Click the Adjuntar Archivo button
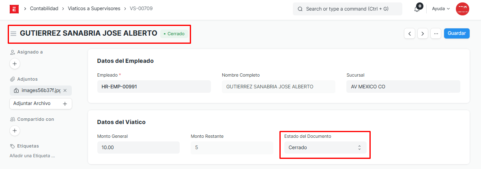The width and height of the screenshot is (481, 169). click(x=41, y=104)
